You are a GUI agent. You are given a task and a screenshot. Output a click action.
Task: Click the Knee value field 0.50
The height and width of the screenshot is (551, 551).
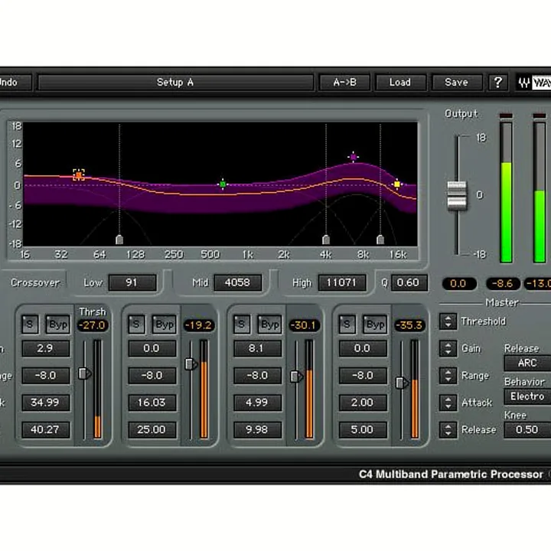point(527,429)
